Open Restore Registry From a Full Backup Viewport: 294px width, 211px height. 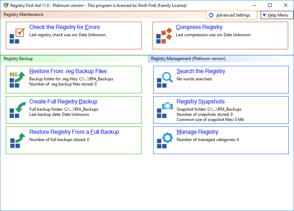74,132
